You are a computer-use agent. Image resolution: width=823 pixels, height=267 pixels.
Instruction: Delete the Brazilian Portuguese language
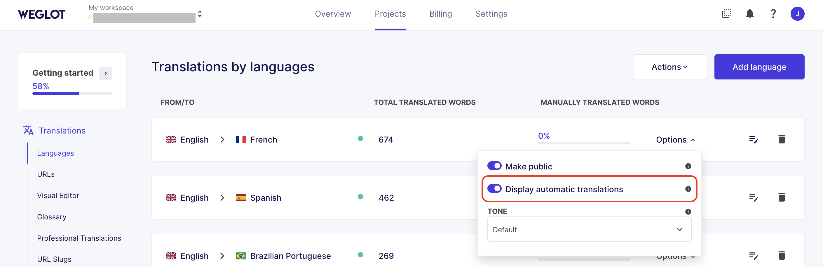click(782, 256)
